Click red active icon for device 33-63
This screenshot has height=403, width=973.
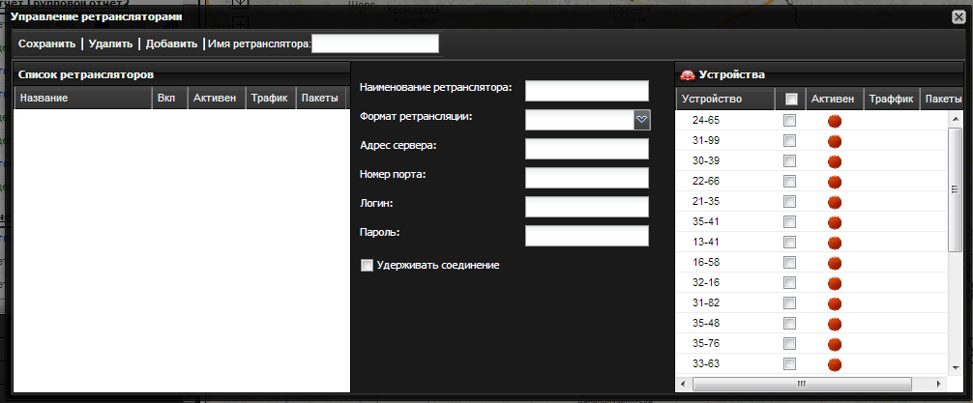click(834, 364)
